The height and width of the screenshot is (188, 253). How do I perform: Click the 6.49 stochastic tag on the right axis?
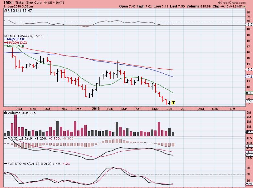(249, 183)
